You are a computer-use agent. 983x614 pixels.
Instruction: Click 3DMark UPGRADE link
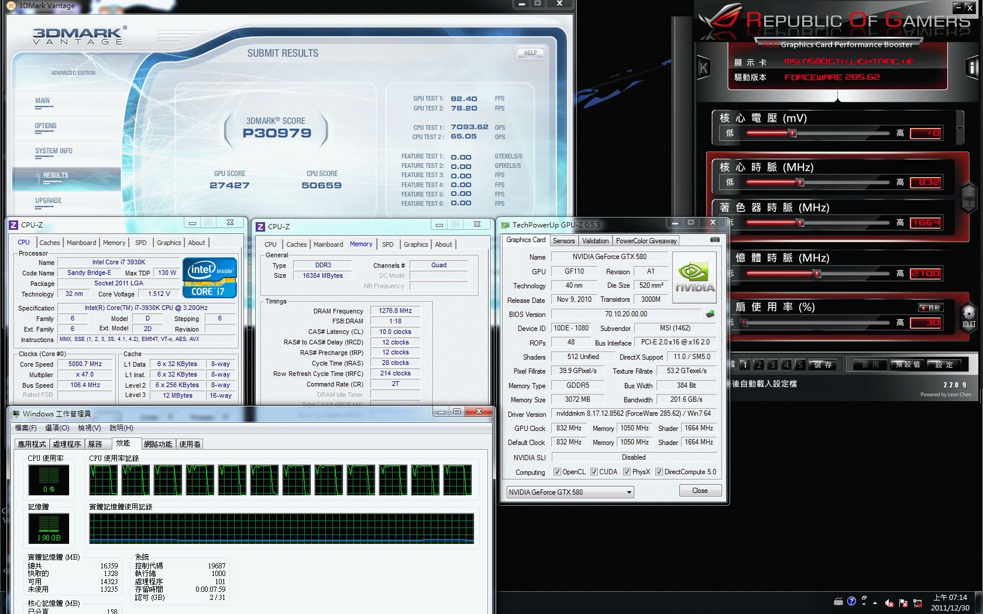click(x=48, y=201)
